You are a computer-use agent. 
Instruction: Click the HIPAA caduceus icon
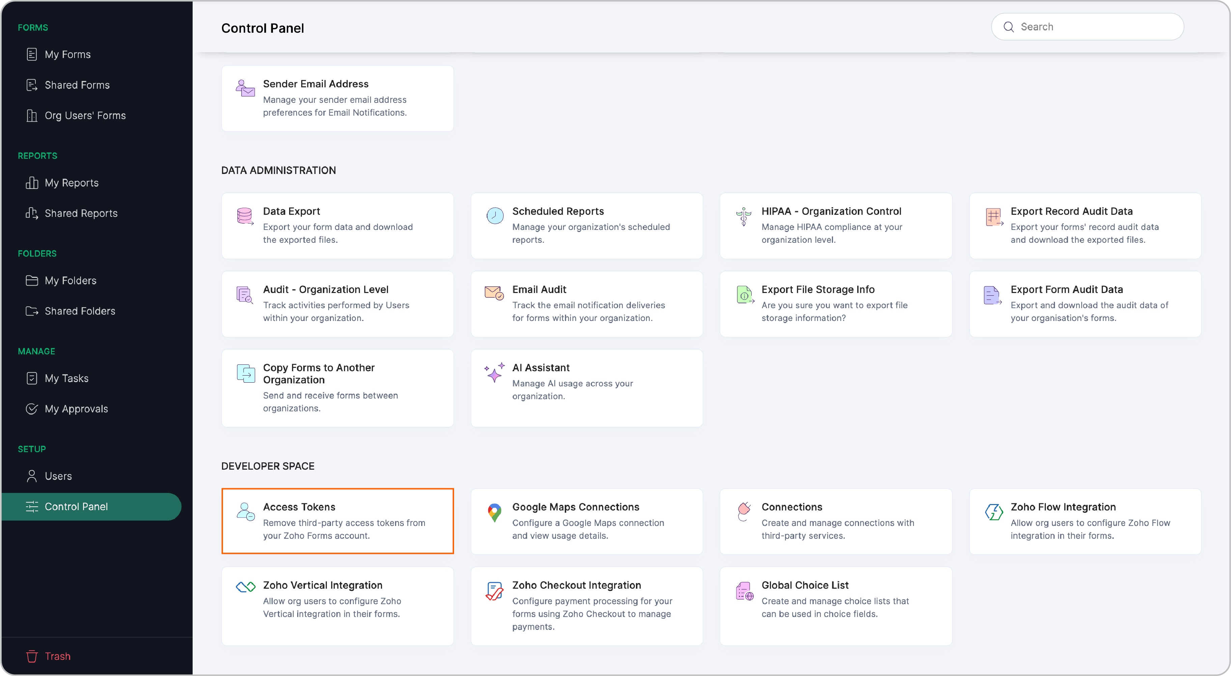click(x=744, y=216)
